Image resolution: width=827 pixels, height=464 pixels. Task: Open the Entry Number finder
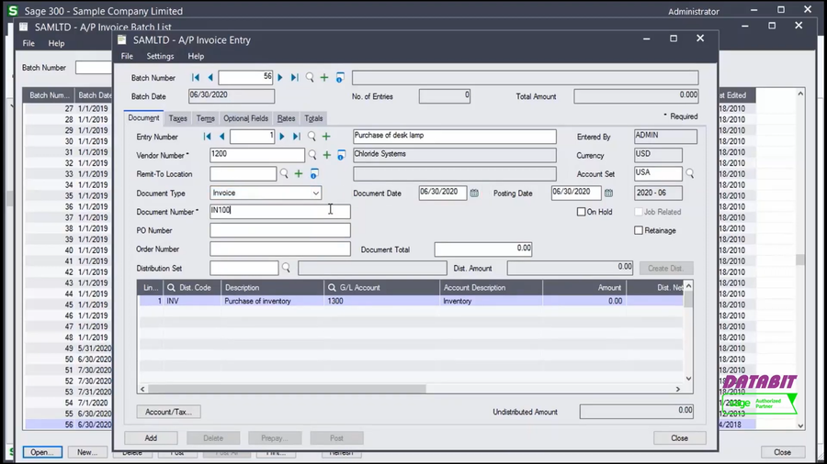click(x=312, y=137)
